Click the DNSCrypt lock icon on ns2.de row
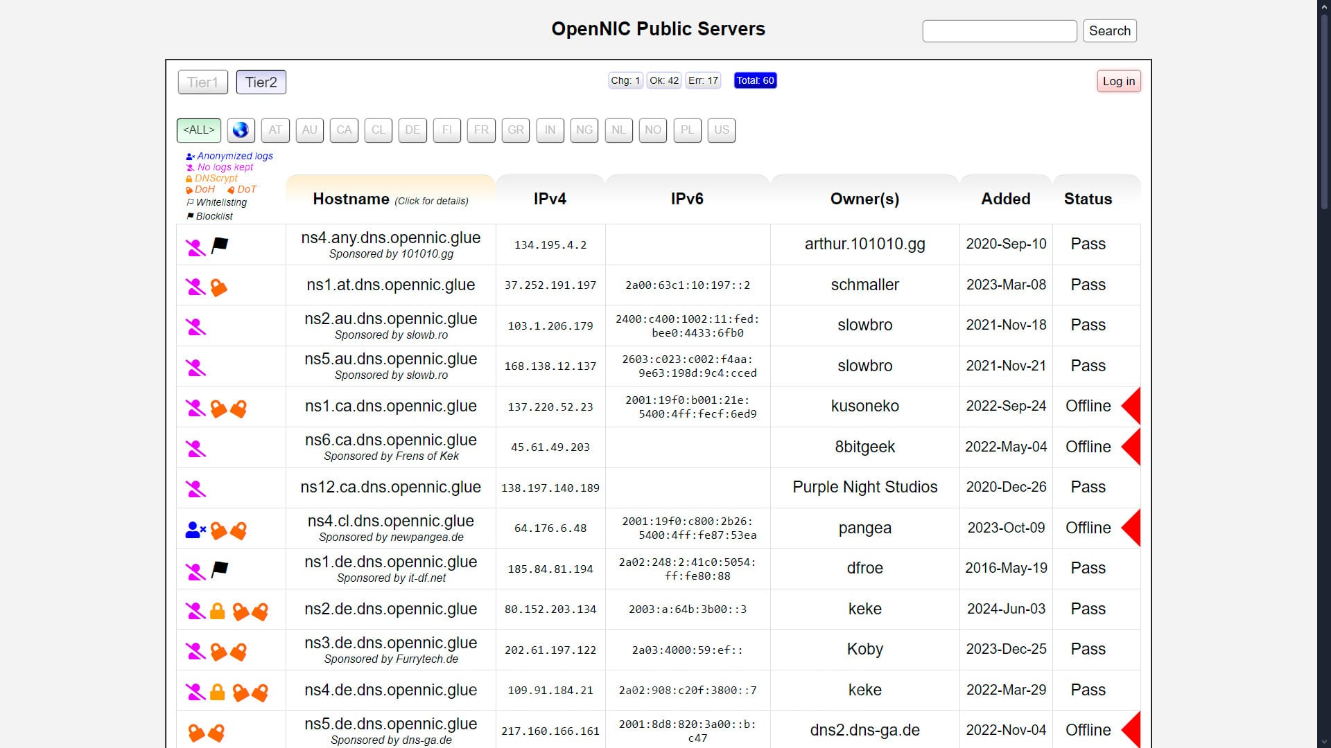The image size is (1331, 748). [x=218, y=611]
